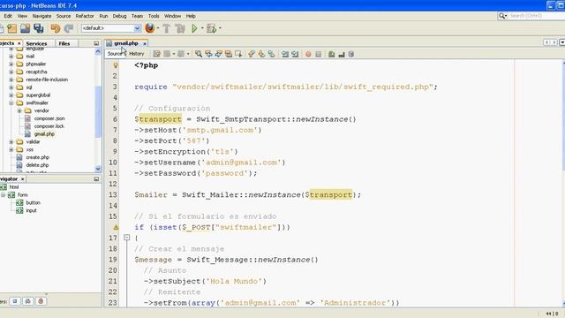This screenshot has width=565, height=318.
Task: Click the warning icon on line 16
Action: (116, 228)
